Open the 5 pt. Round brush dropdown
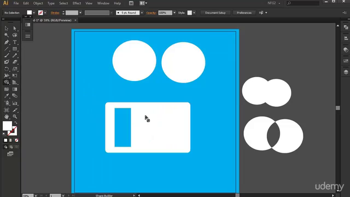 (x=142, y=13)
